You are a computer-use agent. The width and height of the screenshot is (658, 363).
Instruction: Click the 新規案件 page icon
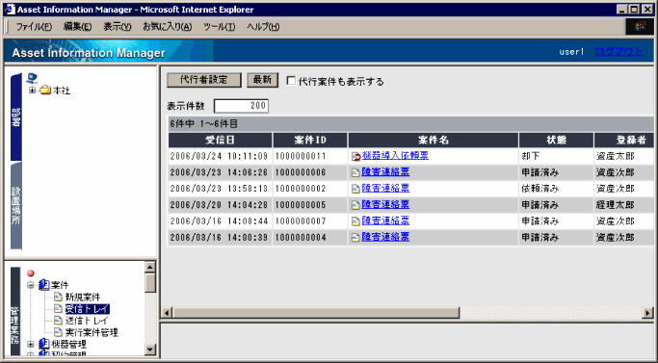point(59,298)
